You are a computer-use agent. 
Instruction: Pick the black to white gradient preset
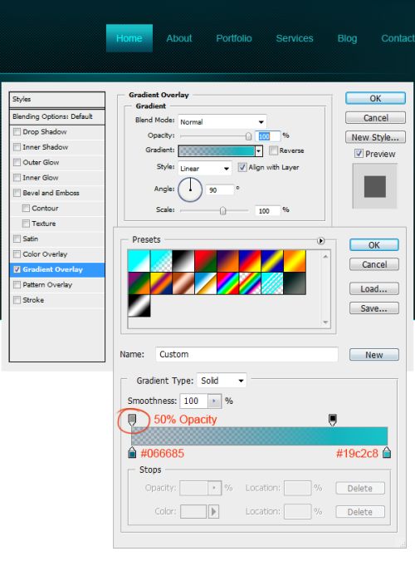183,261
